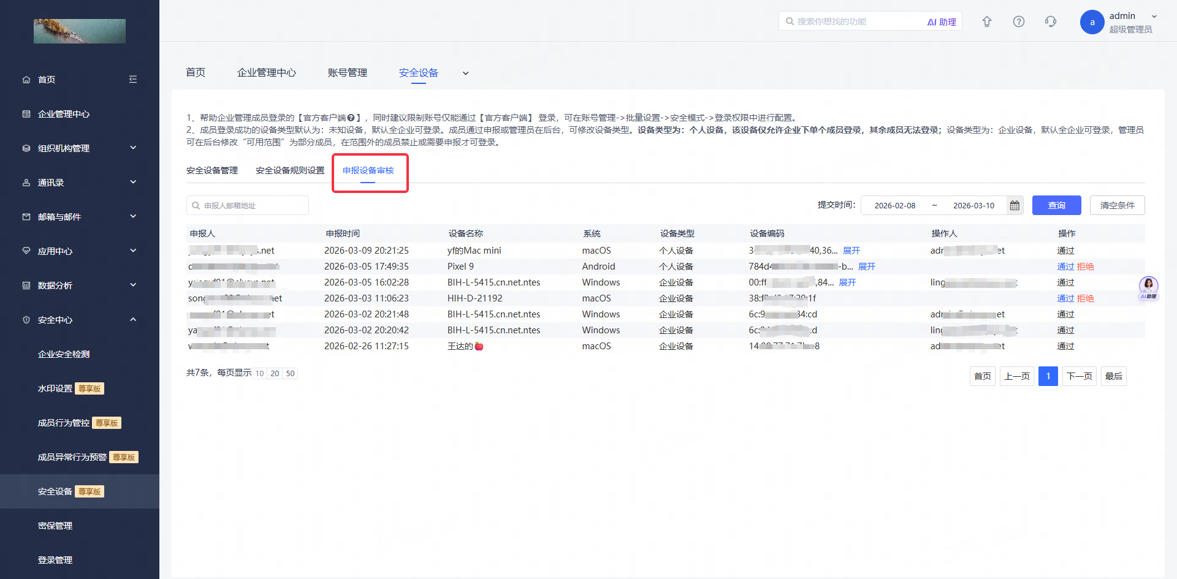
Task: Click page number 1 button
Action: [x=1048, y=376]
